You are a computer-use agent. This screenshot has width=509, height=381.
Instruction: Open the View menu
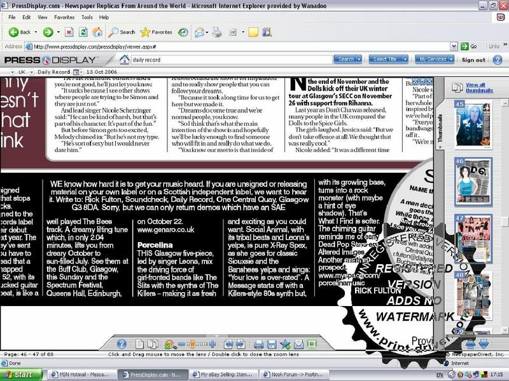[43, 17]
